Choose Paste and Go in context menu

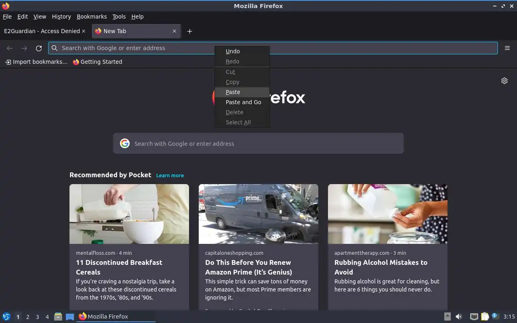tap(242, 102)
